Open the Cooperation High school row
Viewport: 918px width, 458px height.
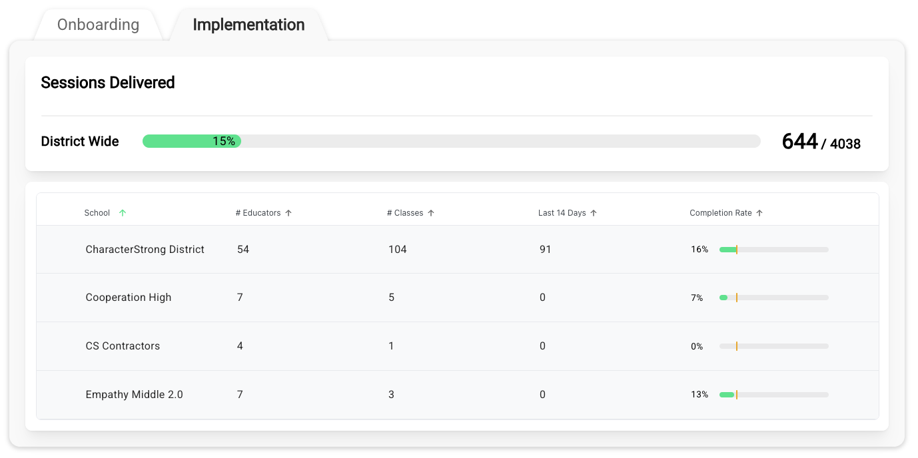click(129, 298)
